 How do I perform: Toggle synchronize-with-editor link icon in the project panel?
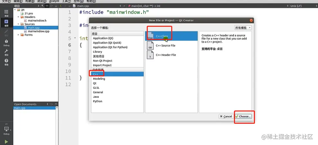tap(47, 6)
